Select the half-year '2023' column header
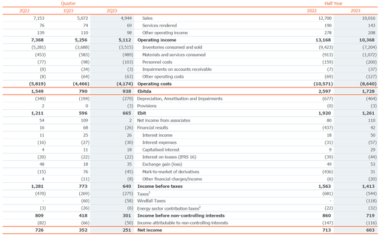Screen dimensions: 384x235 pos(355,11)
